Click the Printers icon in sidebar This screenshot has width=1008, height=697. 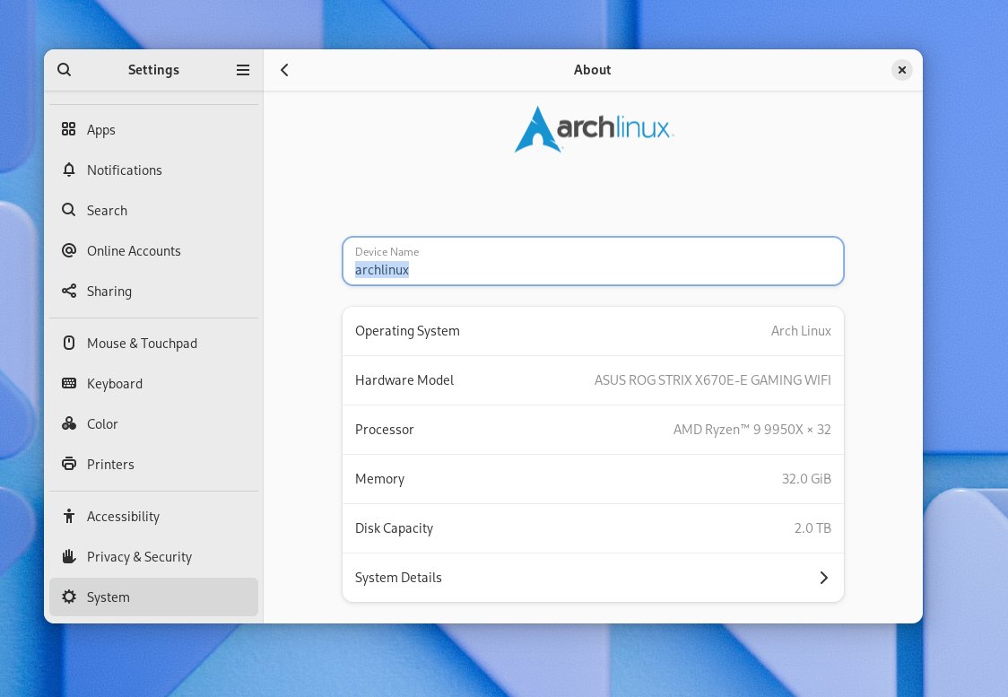[x=69, y=464]
